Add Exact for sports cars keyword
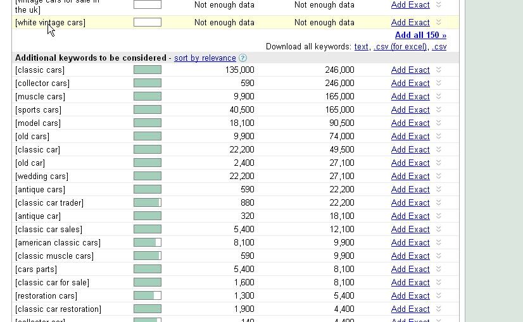523x322 pixels. click(x=410, y=109)
